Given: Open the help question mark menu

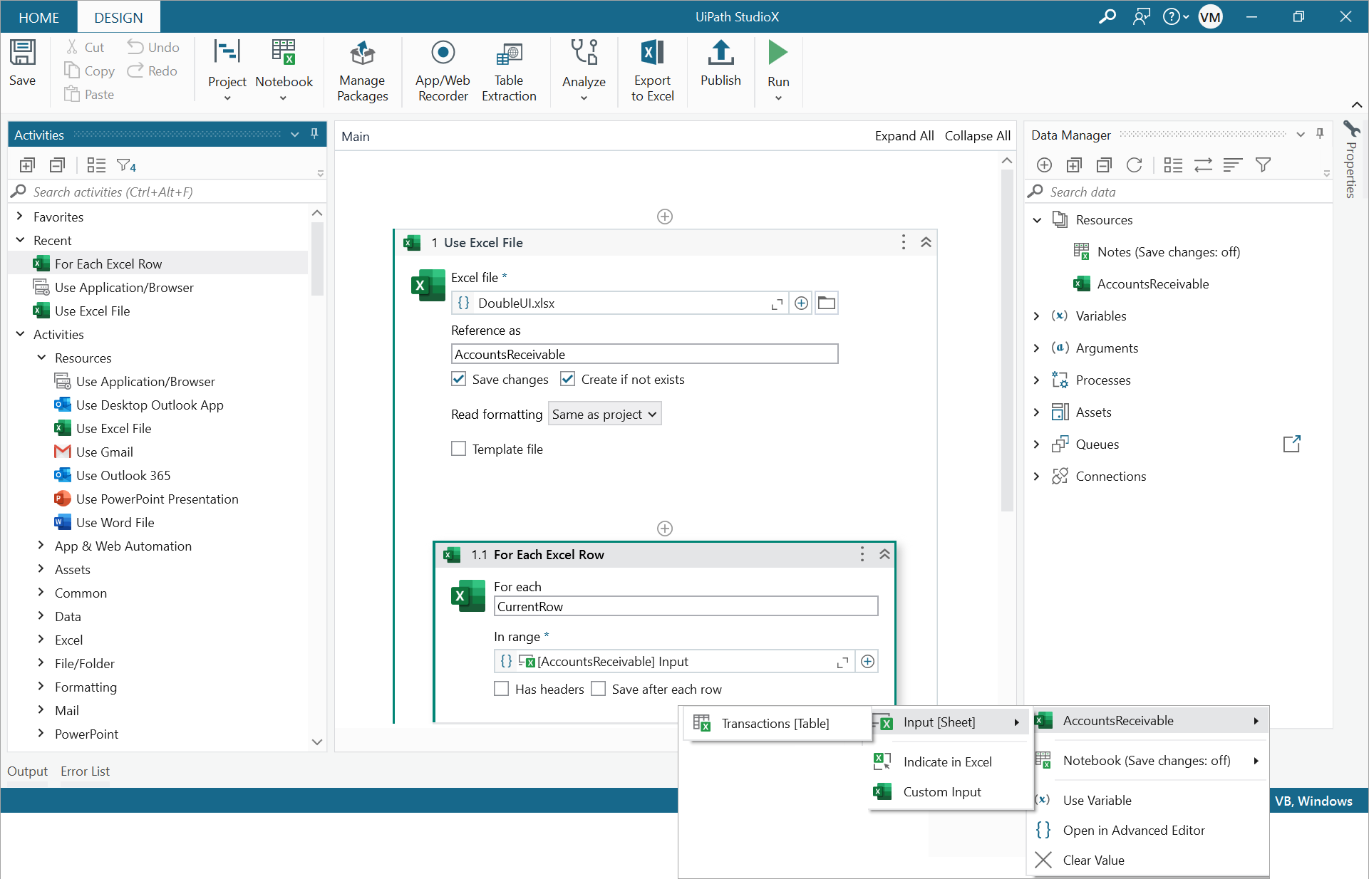Looking at the screenshot, I should point(1175,16).
